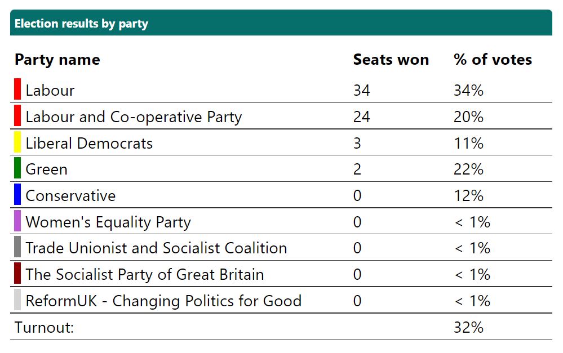Click Labour's 34 seats won value
Image resolution: width=563 pixels, height=353 pixels.
click(x=361, y=91)
